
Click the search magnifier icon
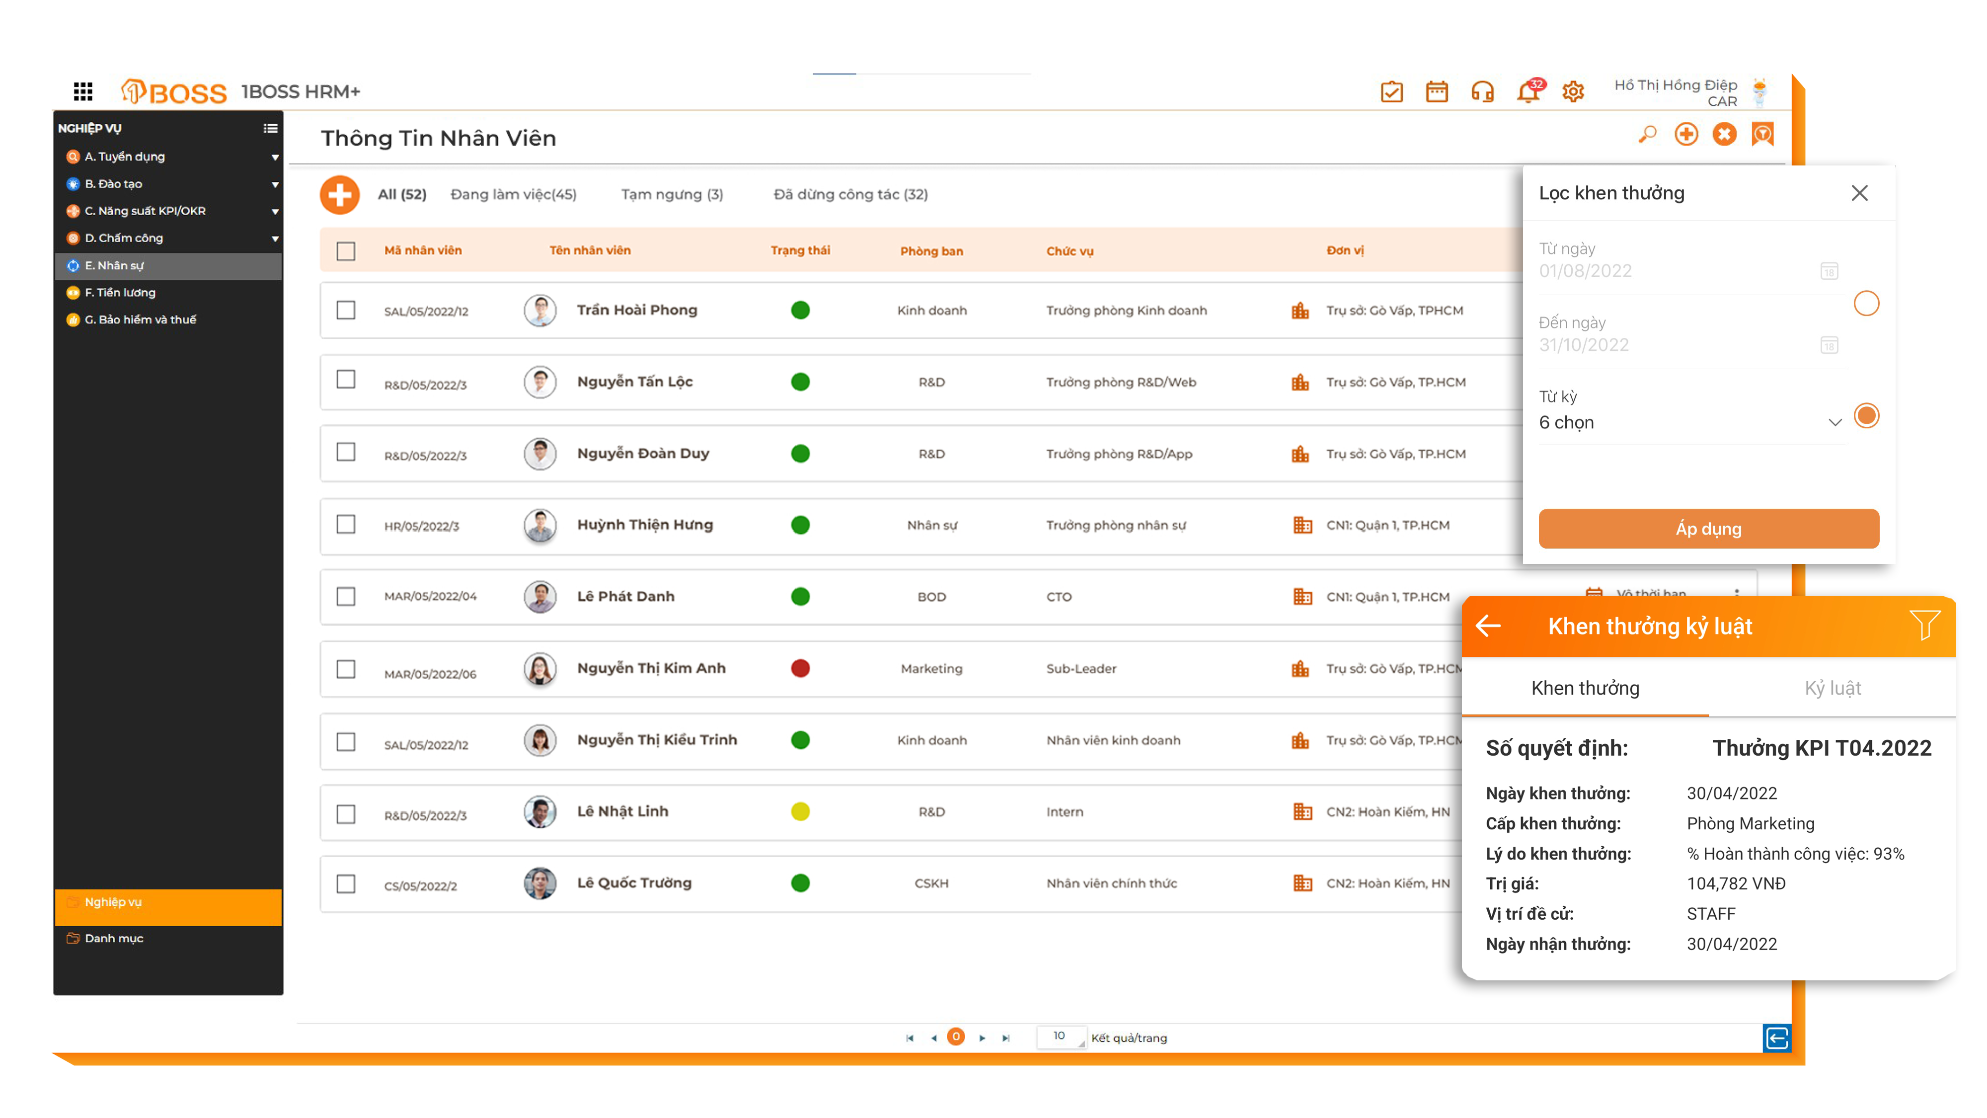(x=1647, y=134)
